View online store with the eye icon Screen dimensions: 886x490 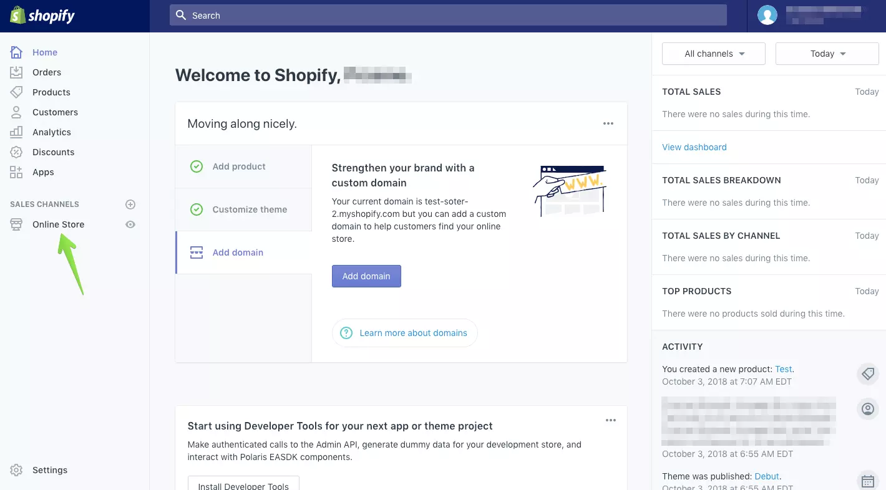point(130,224)
